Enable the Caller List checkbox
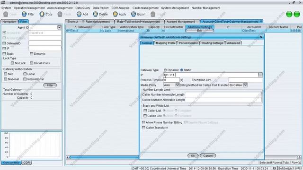The width and height of the screenshot is (303, 170). point(145,110)
